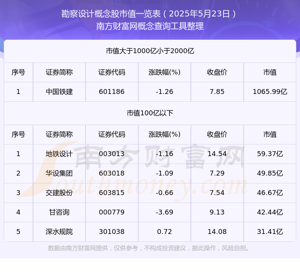Click the closing price 14.08
300x277 pixels.
pyautogui.click(x=217, y=232)
